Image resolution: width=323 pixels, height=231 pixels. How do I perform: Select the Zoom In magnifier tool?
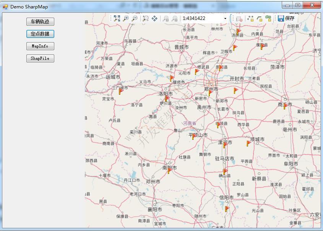[125, 18]
